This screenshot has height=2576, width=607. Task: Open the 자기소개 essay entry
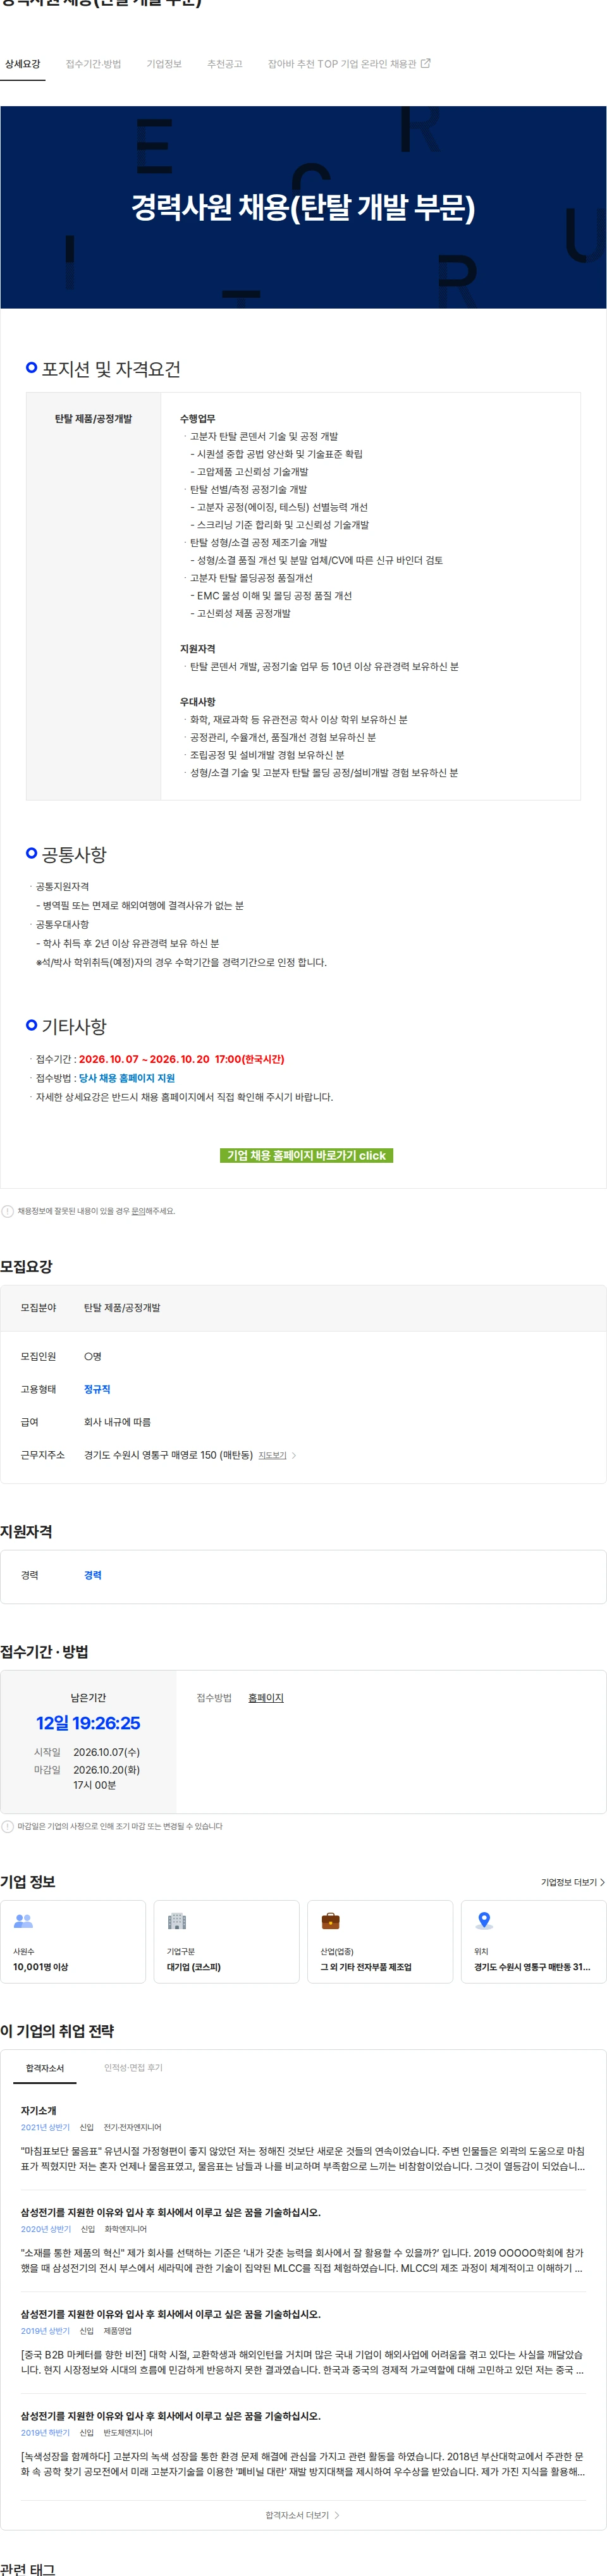(x=303, y=2139)
